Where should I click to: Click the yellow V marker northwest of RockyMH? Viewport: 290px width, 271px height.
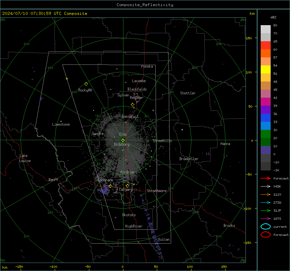tap(67, 79)
